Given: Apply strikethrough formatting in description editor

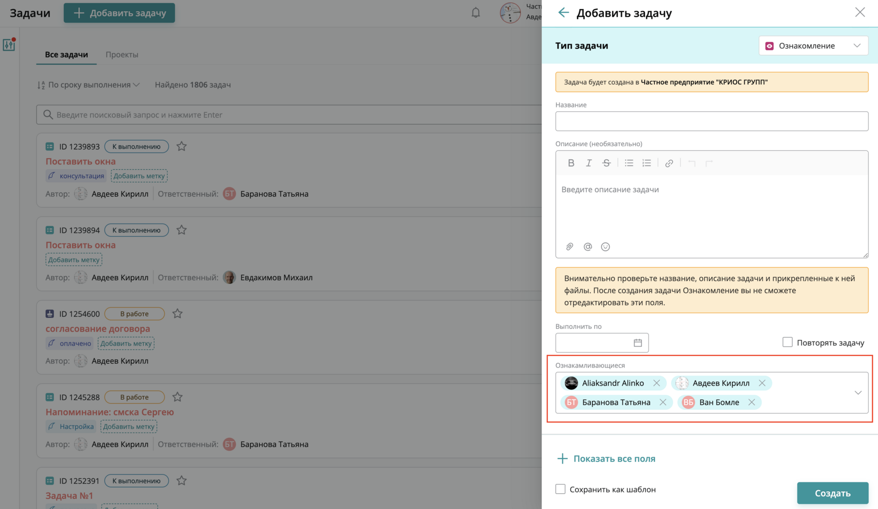Looking at the screenshot, I should pyautogui.click(x=606, y=163).
